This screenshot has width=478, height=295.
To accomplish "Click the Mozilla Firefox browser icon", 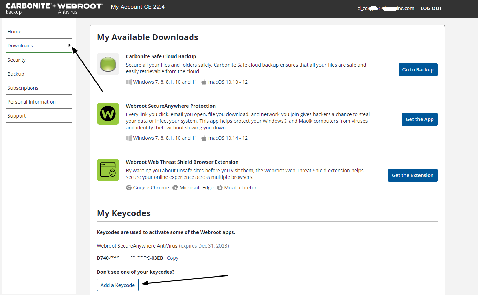I will coord(219,188).
